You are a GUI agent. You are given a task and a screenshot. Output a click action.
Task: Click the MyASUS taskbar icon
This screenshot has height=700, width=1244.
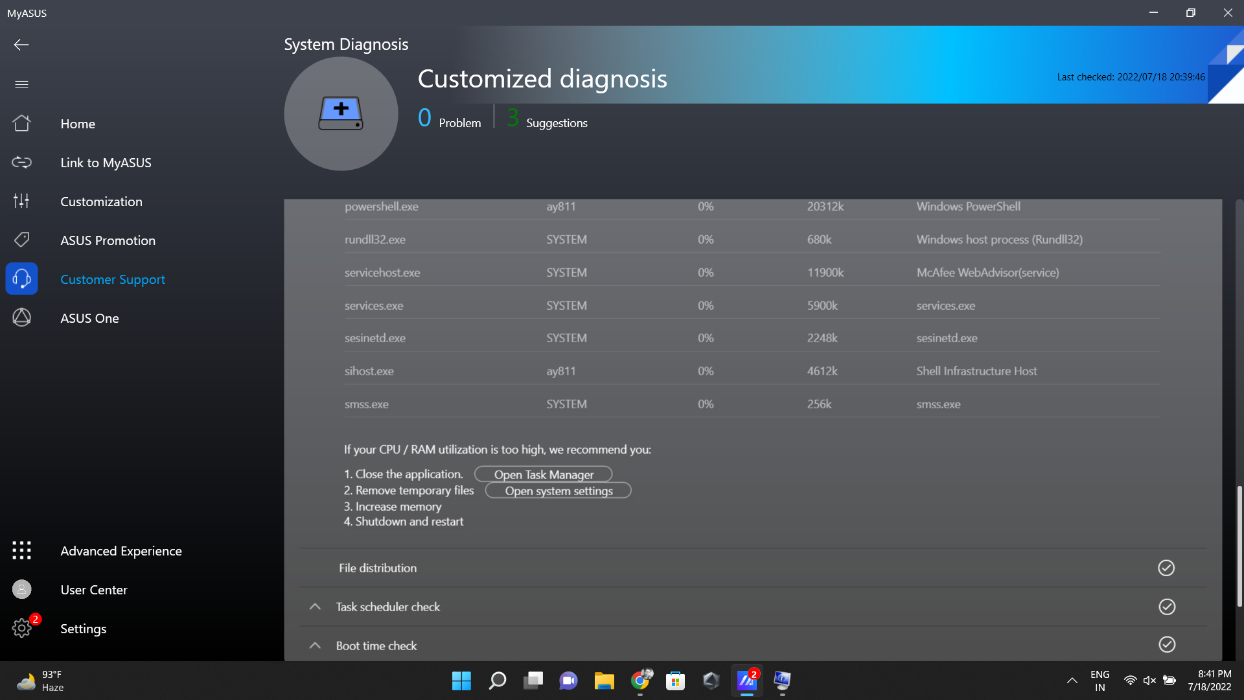tap(747, 681)
